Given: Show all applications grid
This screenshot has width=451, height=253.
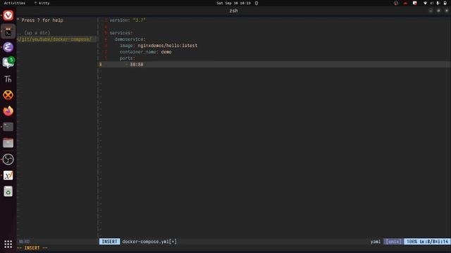Looking at the screenshot, I should 8,244.
